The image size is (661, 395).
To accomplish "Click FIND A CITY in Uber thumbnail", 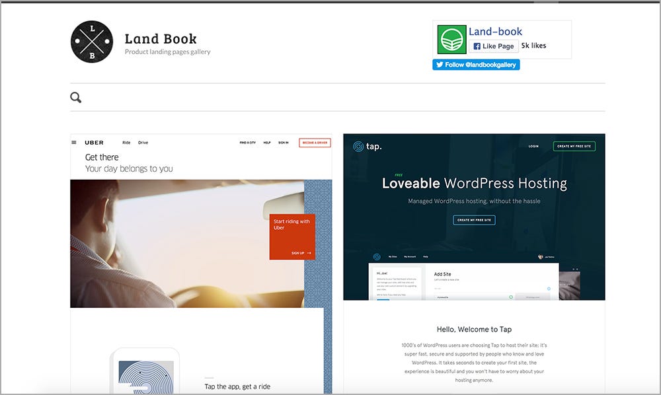I will (247, 143).
